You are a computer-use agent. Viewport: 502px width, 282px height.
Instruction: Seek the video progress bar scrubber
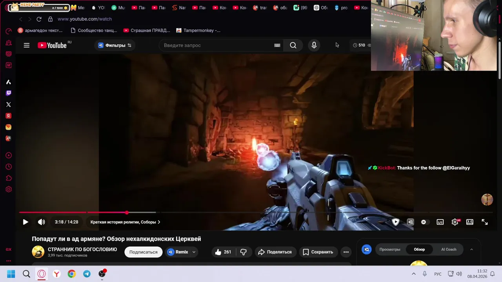[127, 212]
